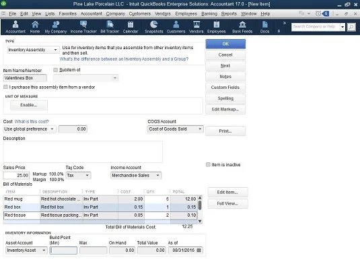Open the Lists menu
360x270 pixels.
tap(50, 13)
